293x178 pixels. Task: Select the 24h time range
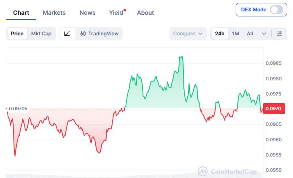click(x=220, y=34)
